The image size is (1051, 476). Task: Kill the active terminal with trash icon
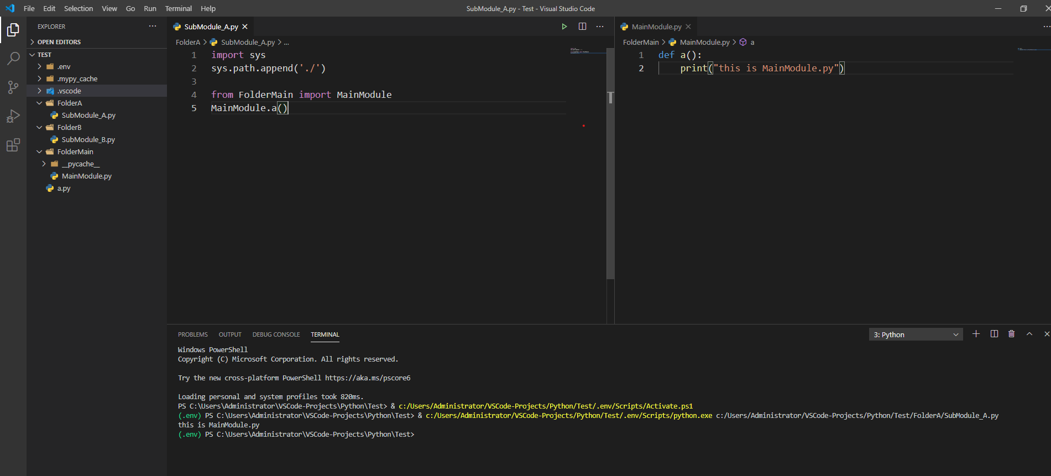click(x=1011, y=334)
